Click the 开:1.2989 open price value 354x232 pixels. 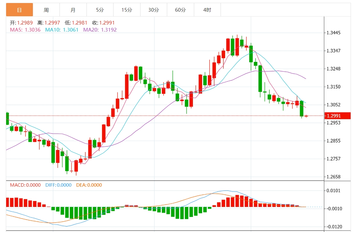click(x=21, y=23)
